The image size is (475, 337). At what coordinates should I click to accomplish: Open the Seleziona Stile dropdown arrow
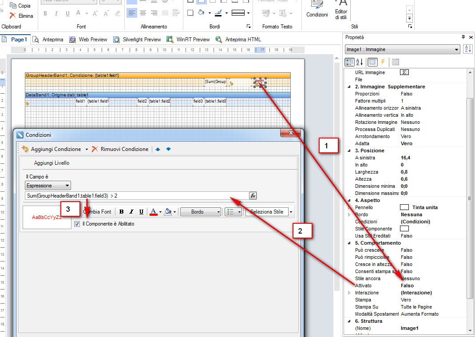pos(291,212)
